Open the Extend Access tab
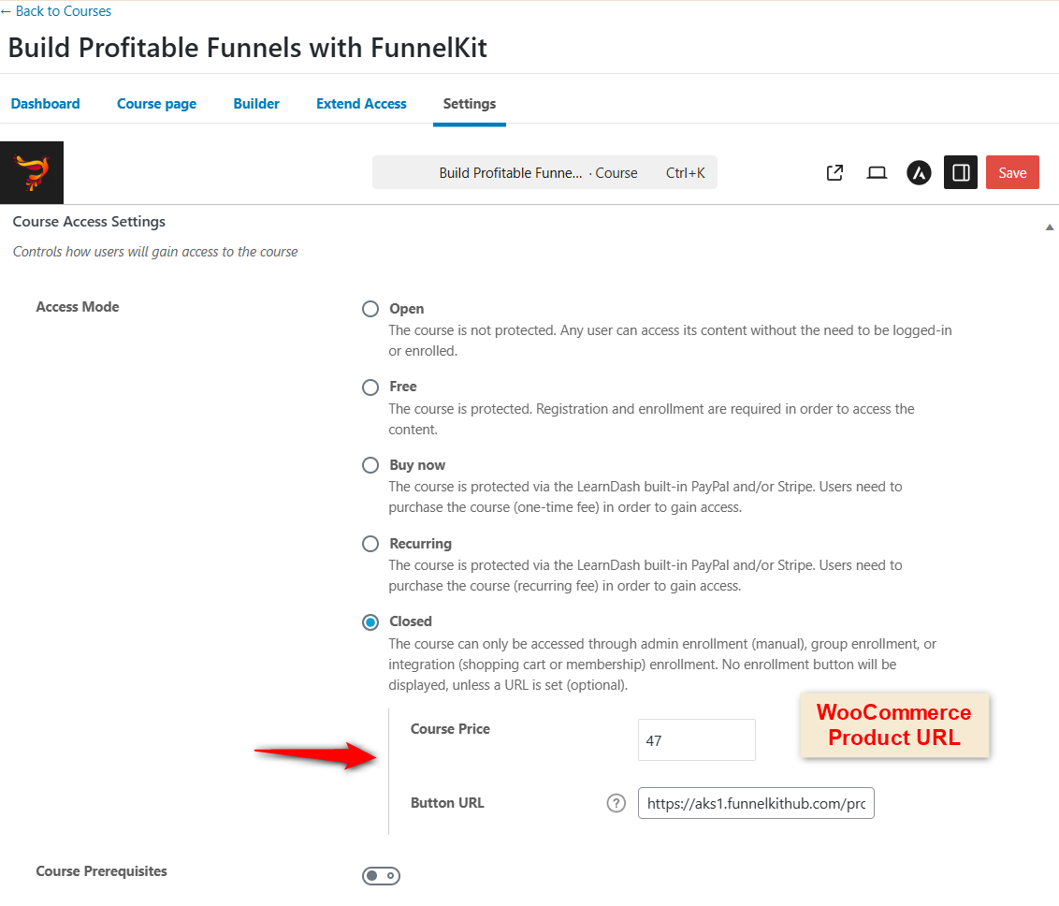 point(361,104)
